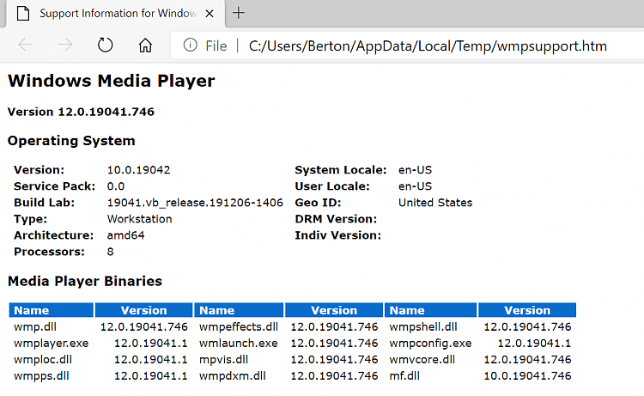Image resolution: width=644 pixels, height=396 pixels.
Task: Click the System Locale value en-US
Action: (415, 170)
